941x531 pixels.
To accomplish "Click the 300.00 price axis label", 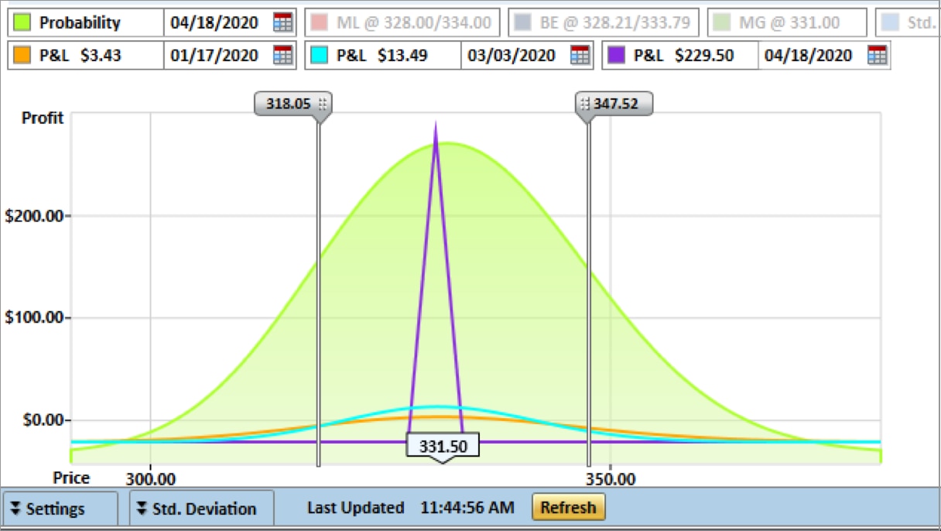I will [150, 479].
